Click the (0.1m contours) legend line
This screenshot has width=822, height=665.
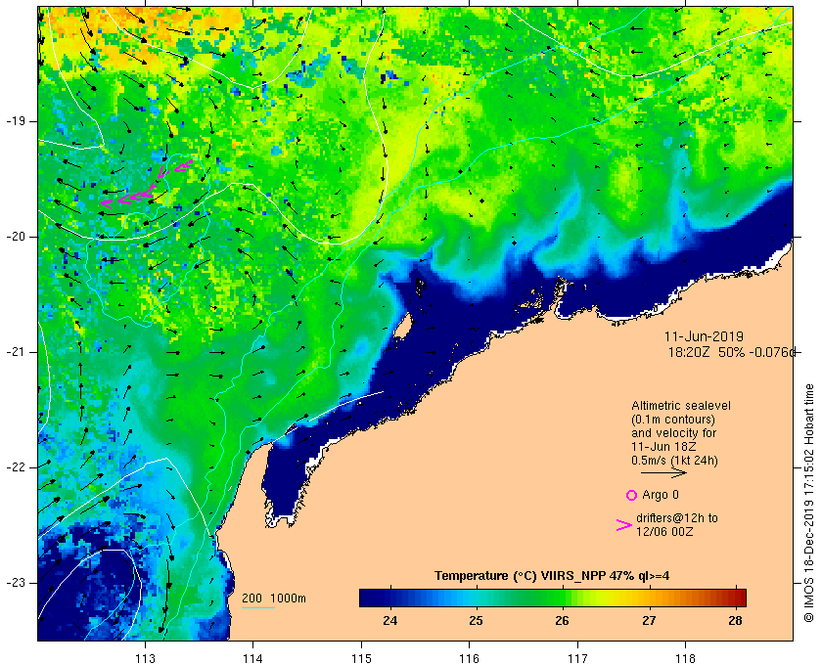click(x=673, y=420)
